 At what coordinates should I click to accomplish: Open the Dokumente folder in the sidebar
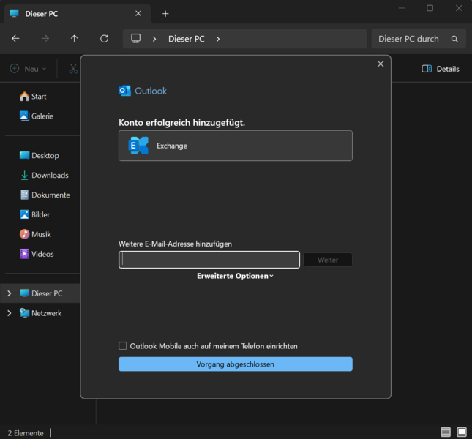click(x=45, y=195)
